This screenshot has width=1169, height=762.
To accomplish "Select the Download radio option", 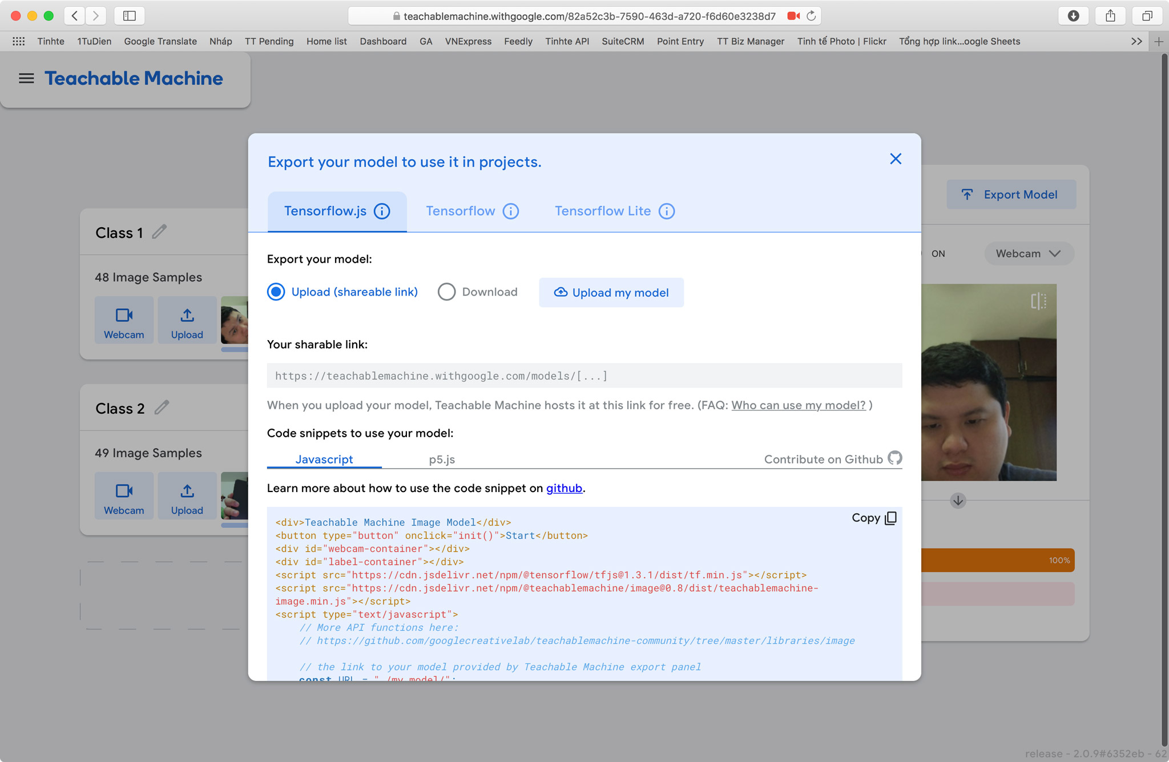I will coord(446,292).
